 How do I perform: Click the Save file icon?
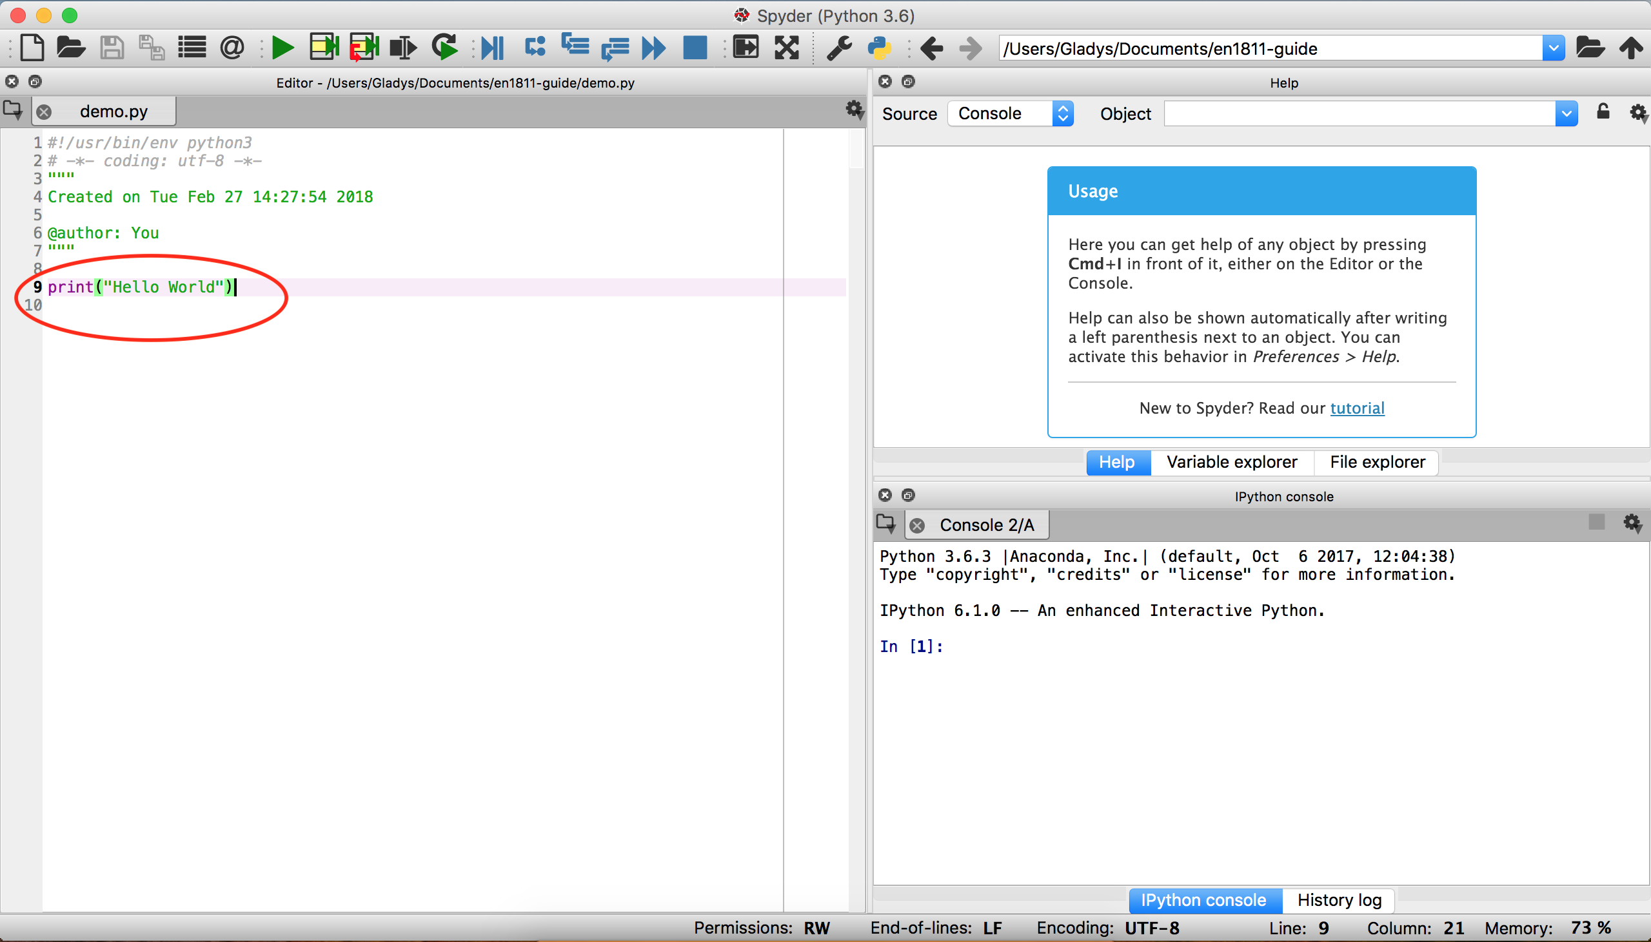[112, 48]
